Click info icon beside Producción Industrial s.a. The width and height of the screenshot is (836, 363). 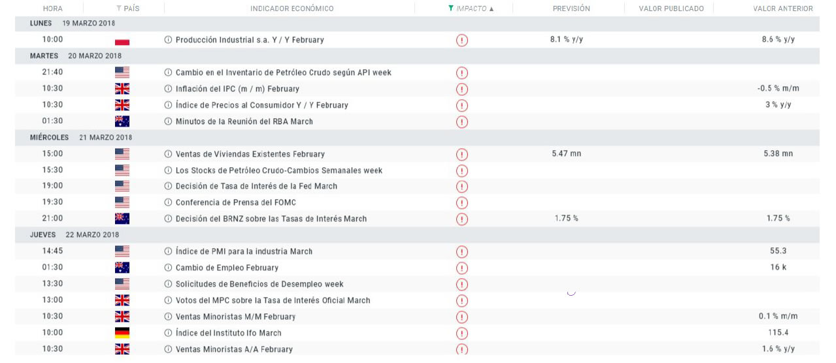click(x=168, y=40)
